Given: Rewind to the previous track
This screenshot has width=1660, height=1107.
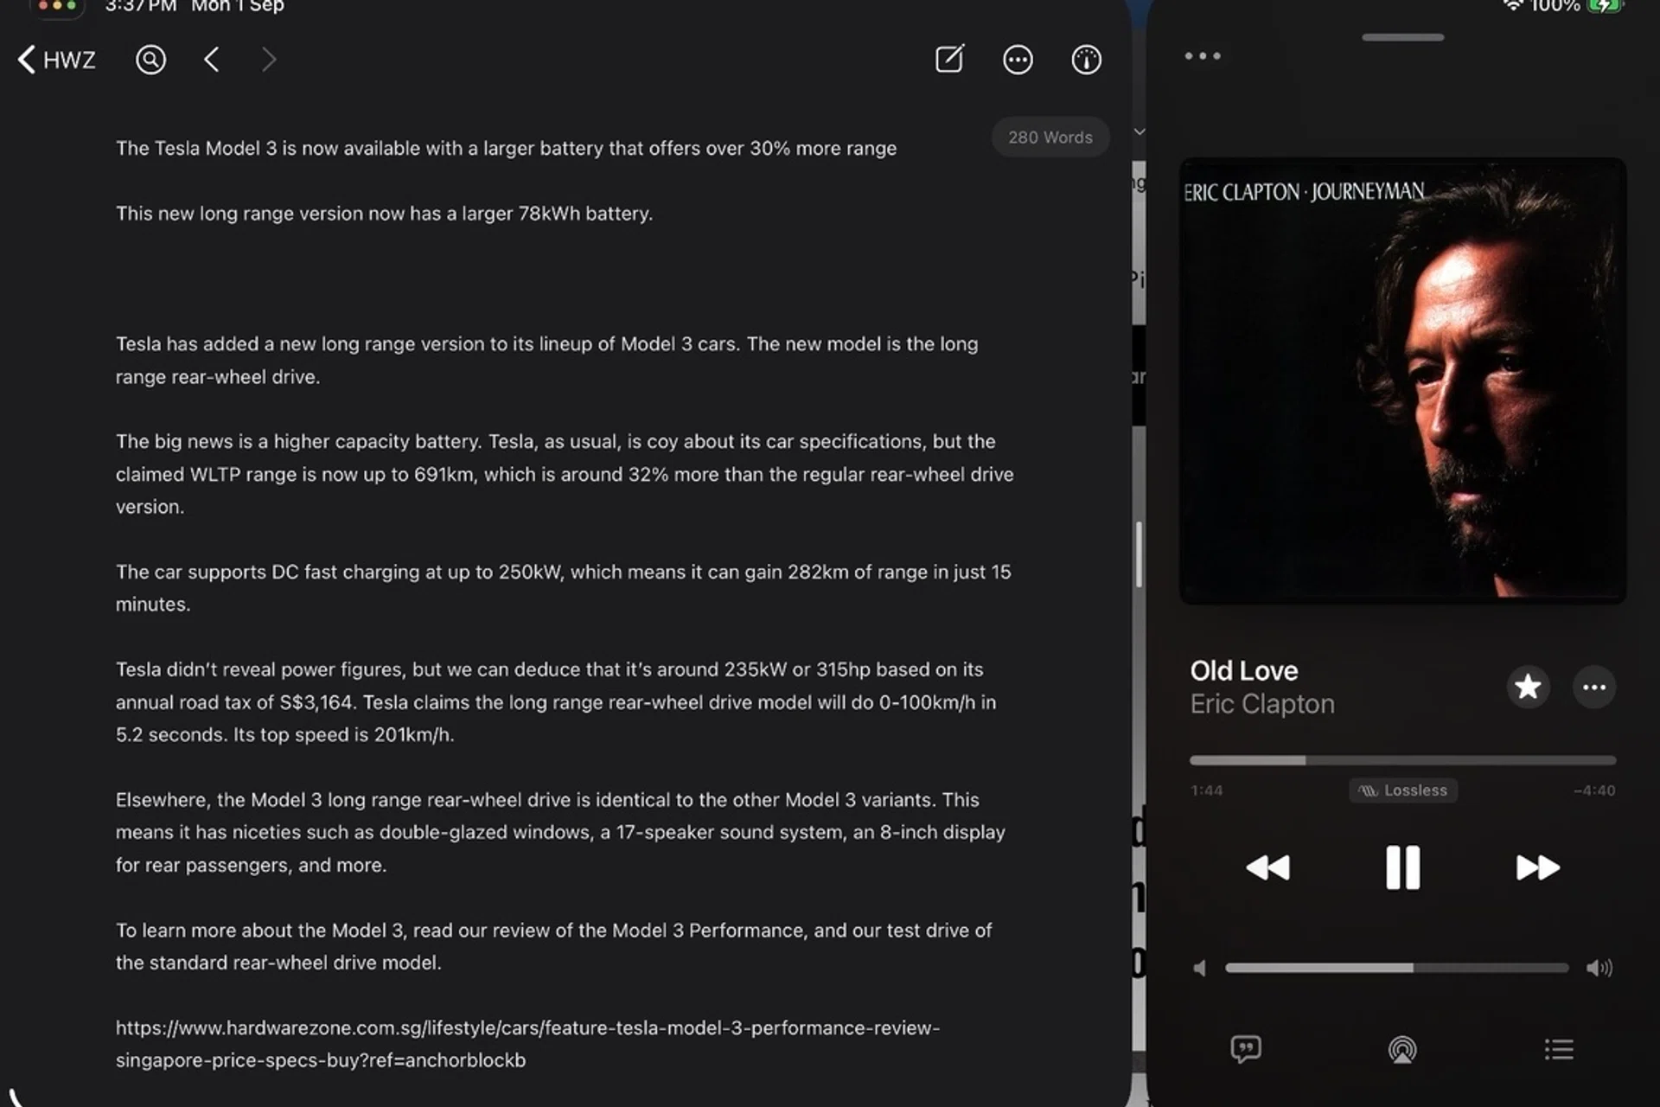Looking at the screenshot, I should tap(1267, 867).
